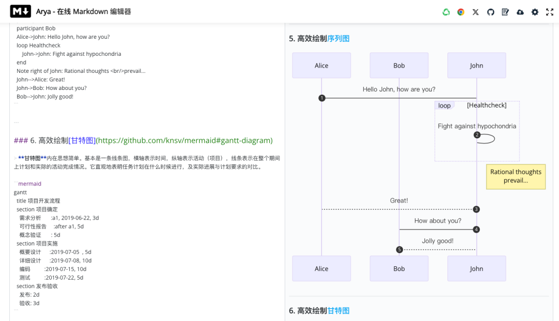Click the '详细设计 :2019-07-08, 10d' line
The image size is (559, 321).
click(55, 261)
